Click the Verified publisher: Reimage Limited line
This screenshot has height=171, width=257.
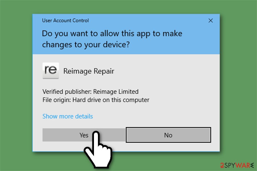(91, 92)
